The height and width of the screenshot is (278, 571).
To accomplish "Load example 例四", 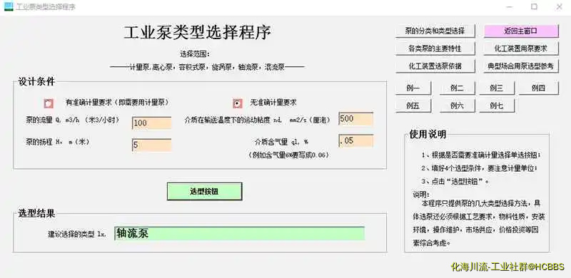I will tap(538, 88).
